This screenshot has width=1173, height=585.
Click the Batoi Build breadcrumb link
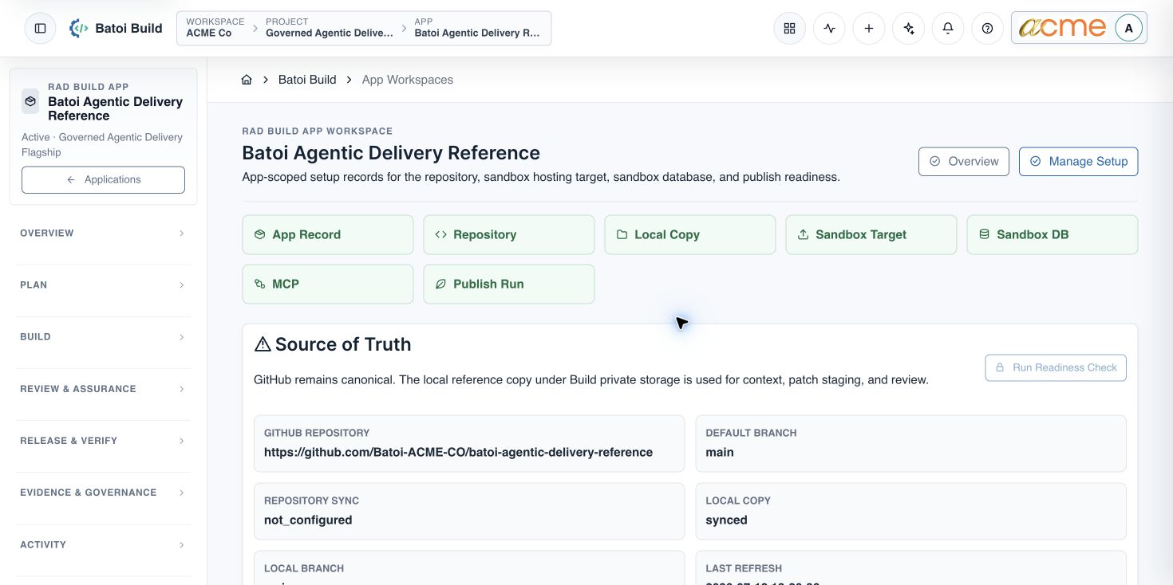pos(307,80)
